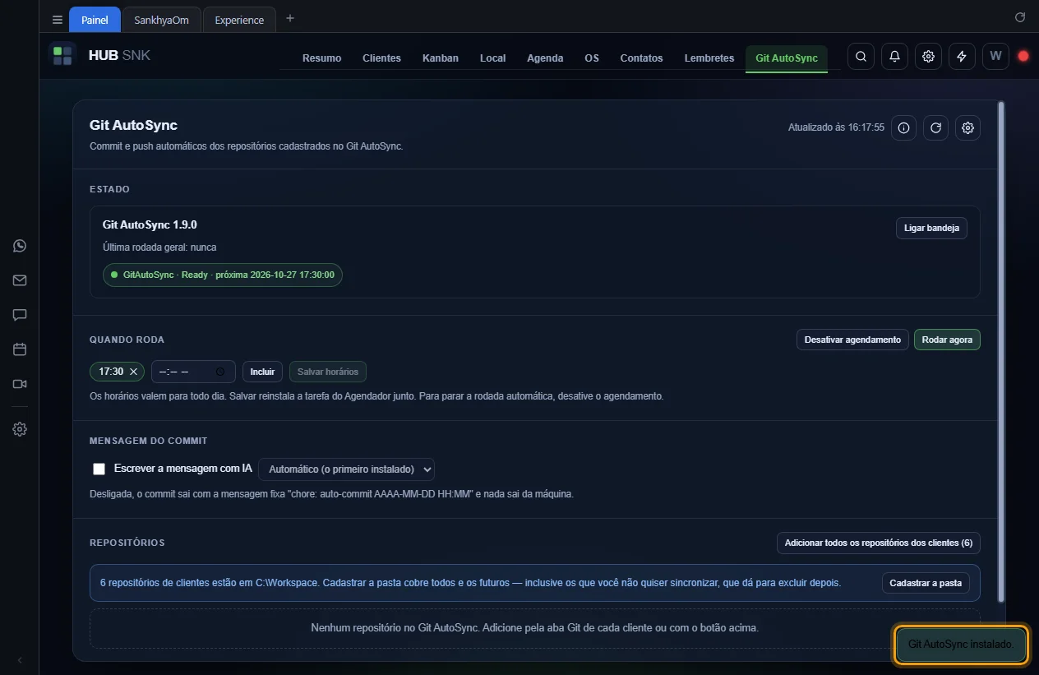Viewport: 1039px width, 675px height.
Task: Click the info icon next to update time
Action: click(x=903, y=127)
